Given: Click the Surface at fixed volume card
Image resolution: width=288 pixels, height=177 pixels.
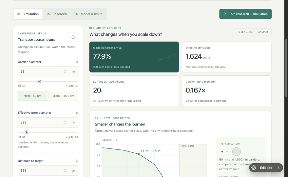Looking at the screenshot, I should pyautogui.click(x=134, y=91).
